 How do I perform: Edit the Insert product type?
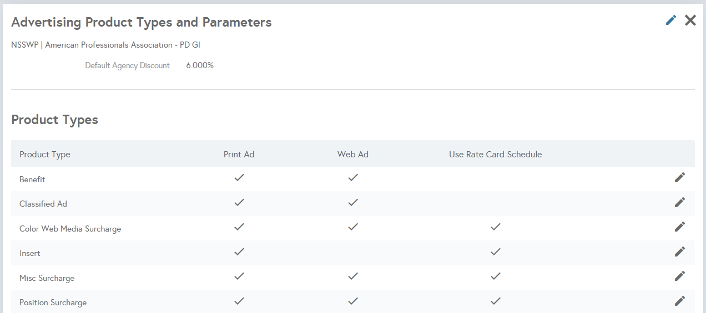(680, 252)
